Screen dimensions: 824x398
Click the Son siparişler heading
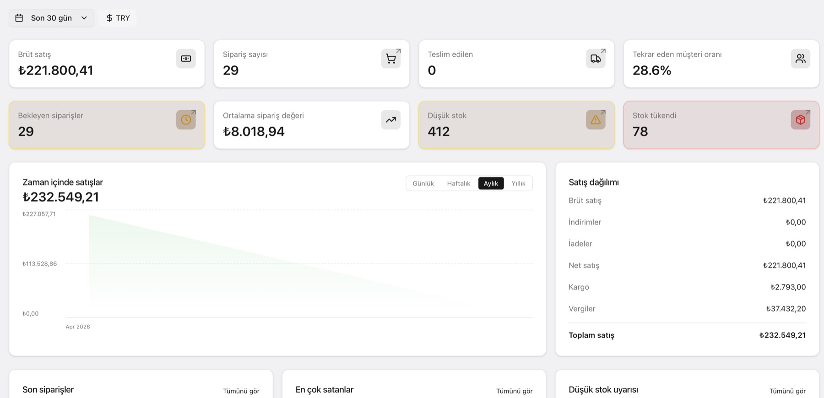(48, 390)
